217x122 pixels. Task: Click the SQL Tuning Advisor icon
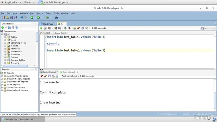click(x=60, y=28)
